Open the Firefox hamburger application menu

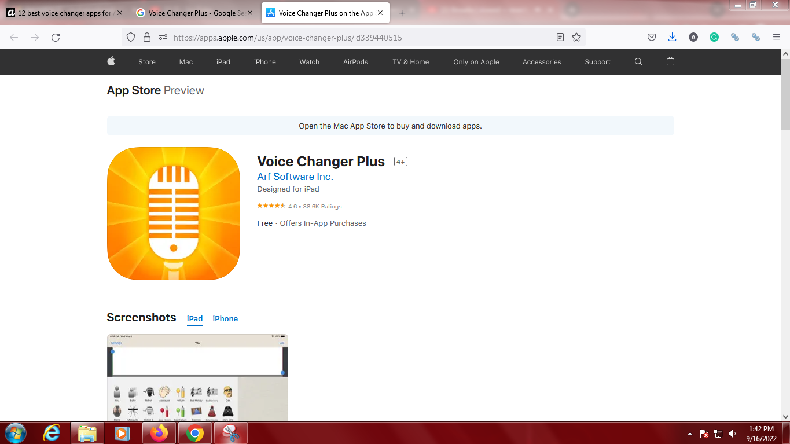tap(777, 37)
